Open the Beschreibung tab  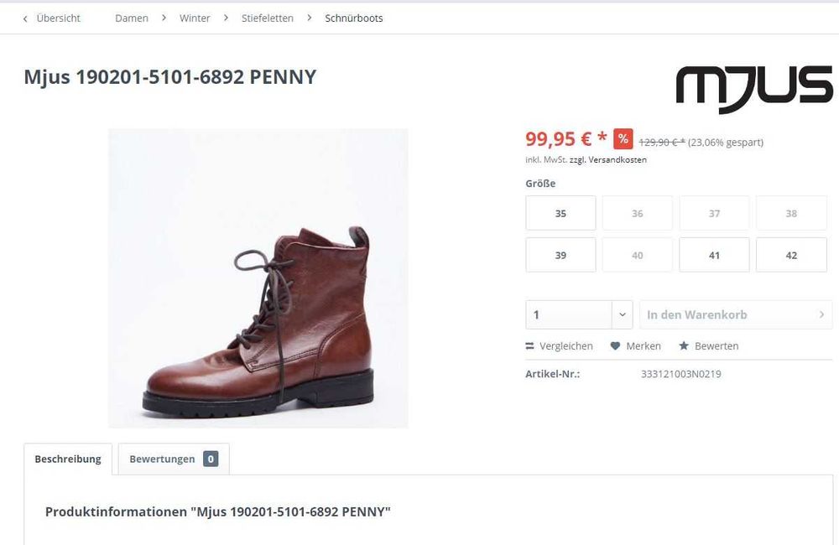(x=68, y=459)
